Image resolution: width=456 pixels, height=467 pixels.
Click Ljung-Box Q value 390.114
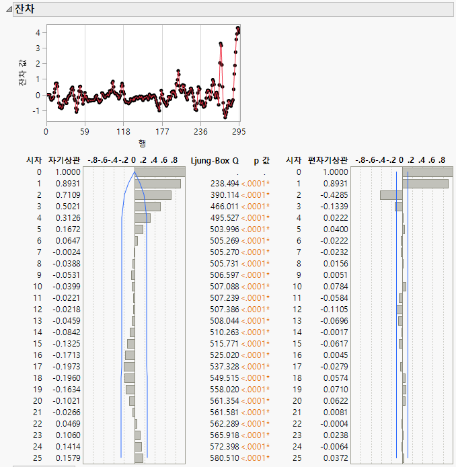[x=225, y=195]
